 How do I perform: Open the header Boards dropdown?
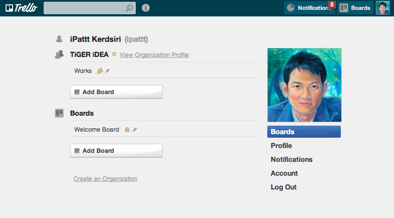pyautogui.click(x=355, y=8)
